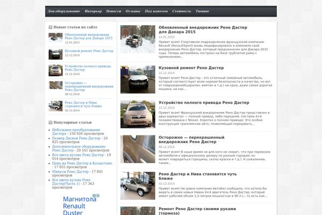Click the Популярные статьи heading
This screenshot has height=215, width=322.
click(72, 122)
